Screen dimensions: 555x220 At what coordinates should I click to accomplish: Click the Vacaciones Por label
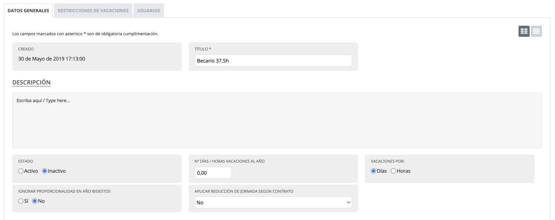tap(387, 161)
